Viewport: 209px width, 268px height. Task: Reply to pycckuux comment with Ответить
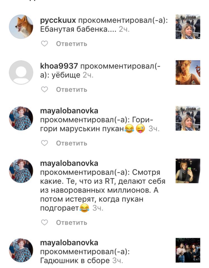coord(72,44)
